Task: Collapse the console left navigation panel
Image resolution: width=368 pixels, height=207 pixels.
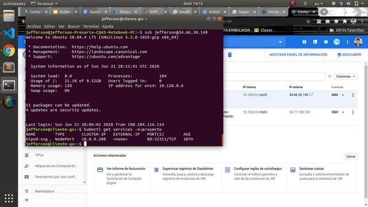Action: click(26, 200)
